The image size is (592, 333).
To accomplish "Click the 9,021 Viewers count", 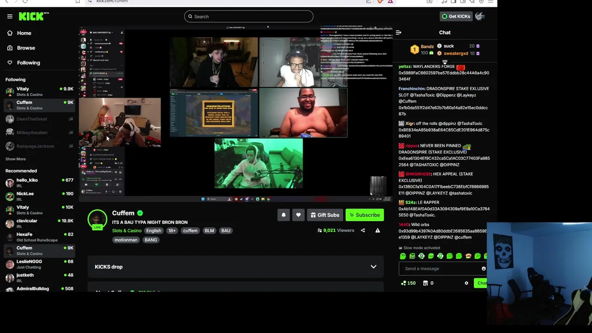I will tap(336, 230).
